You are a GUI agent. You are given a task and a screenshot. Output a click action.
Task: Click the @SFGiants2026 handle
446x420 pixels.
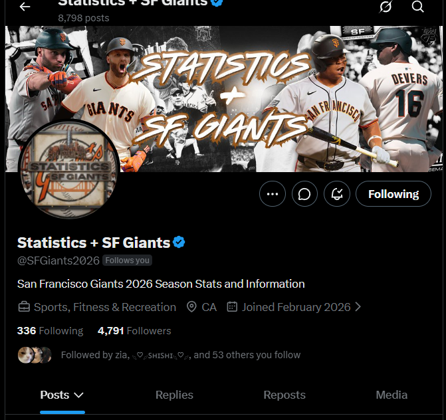(58, 261)
